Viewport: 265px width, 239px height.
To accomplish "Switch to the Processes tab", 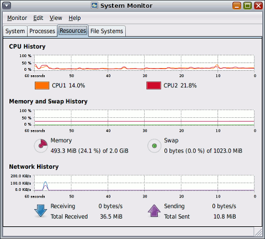I will pyautogui.click(x=42, y=31).
